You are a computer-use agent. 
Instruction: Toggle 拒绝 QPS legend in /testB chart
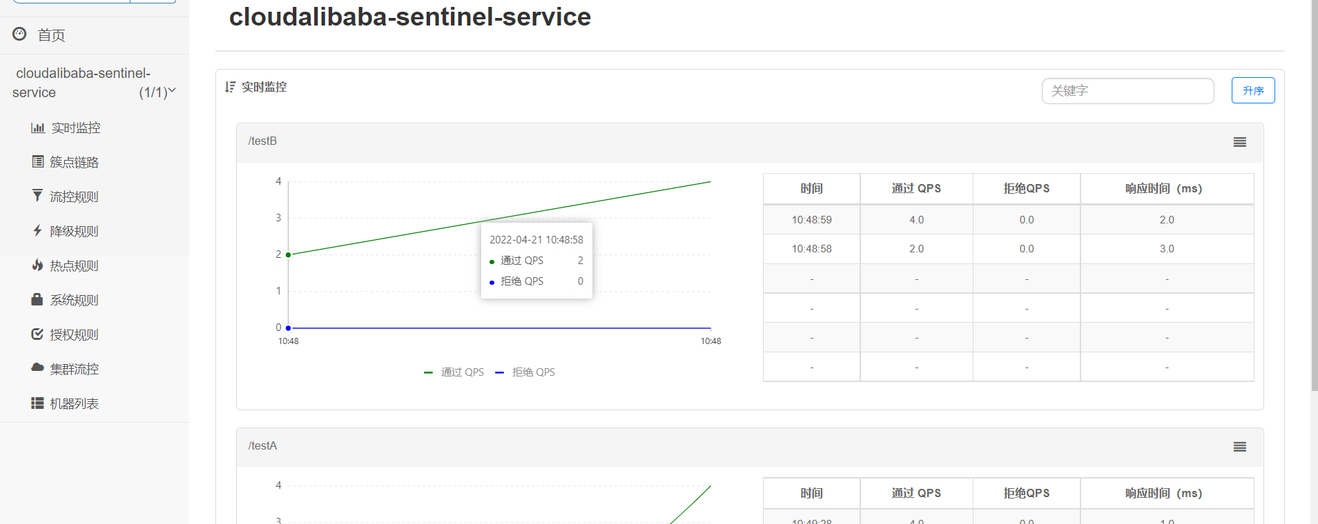click(525, 372)
